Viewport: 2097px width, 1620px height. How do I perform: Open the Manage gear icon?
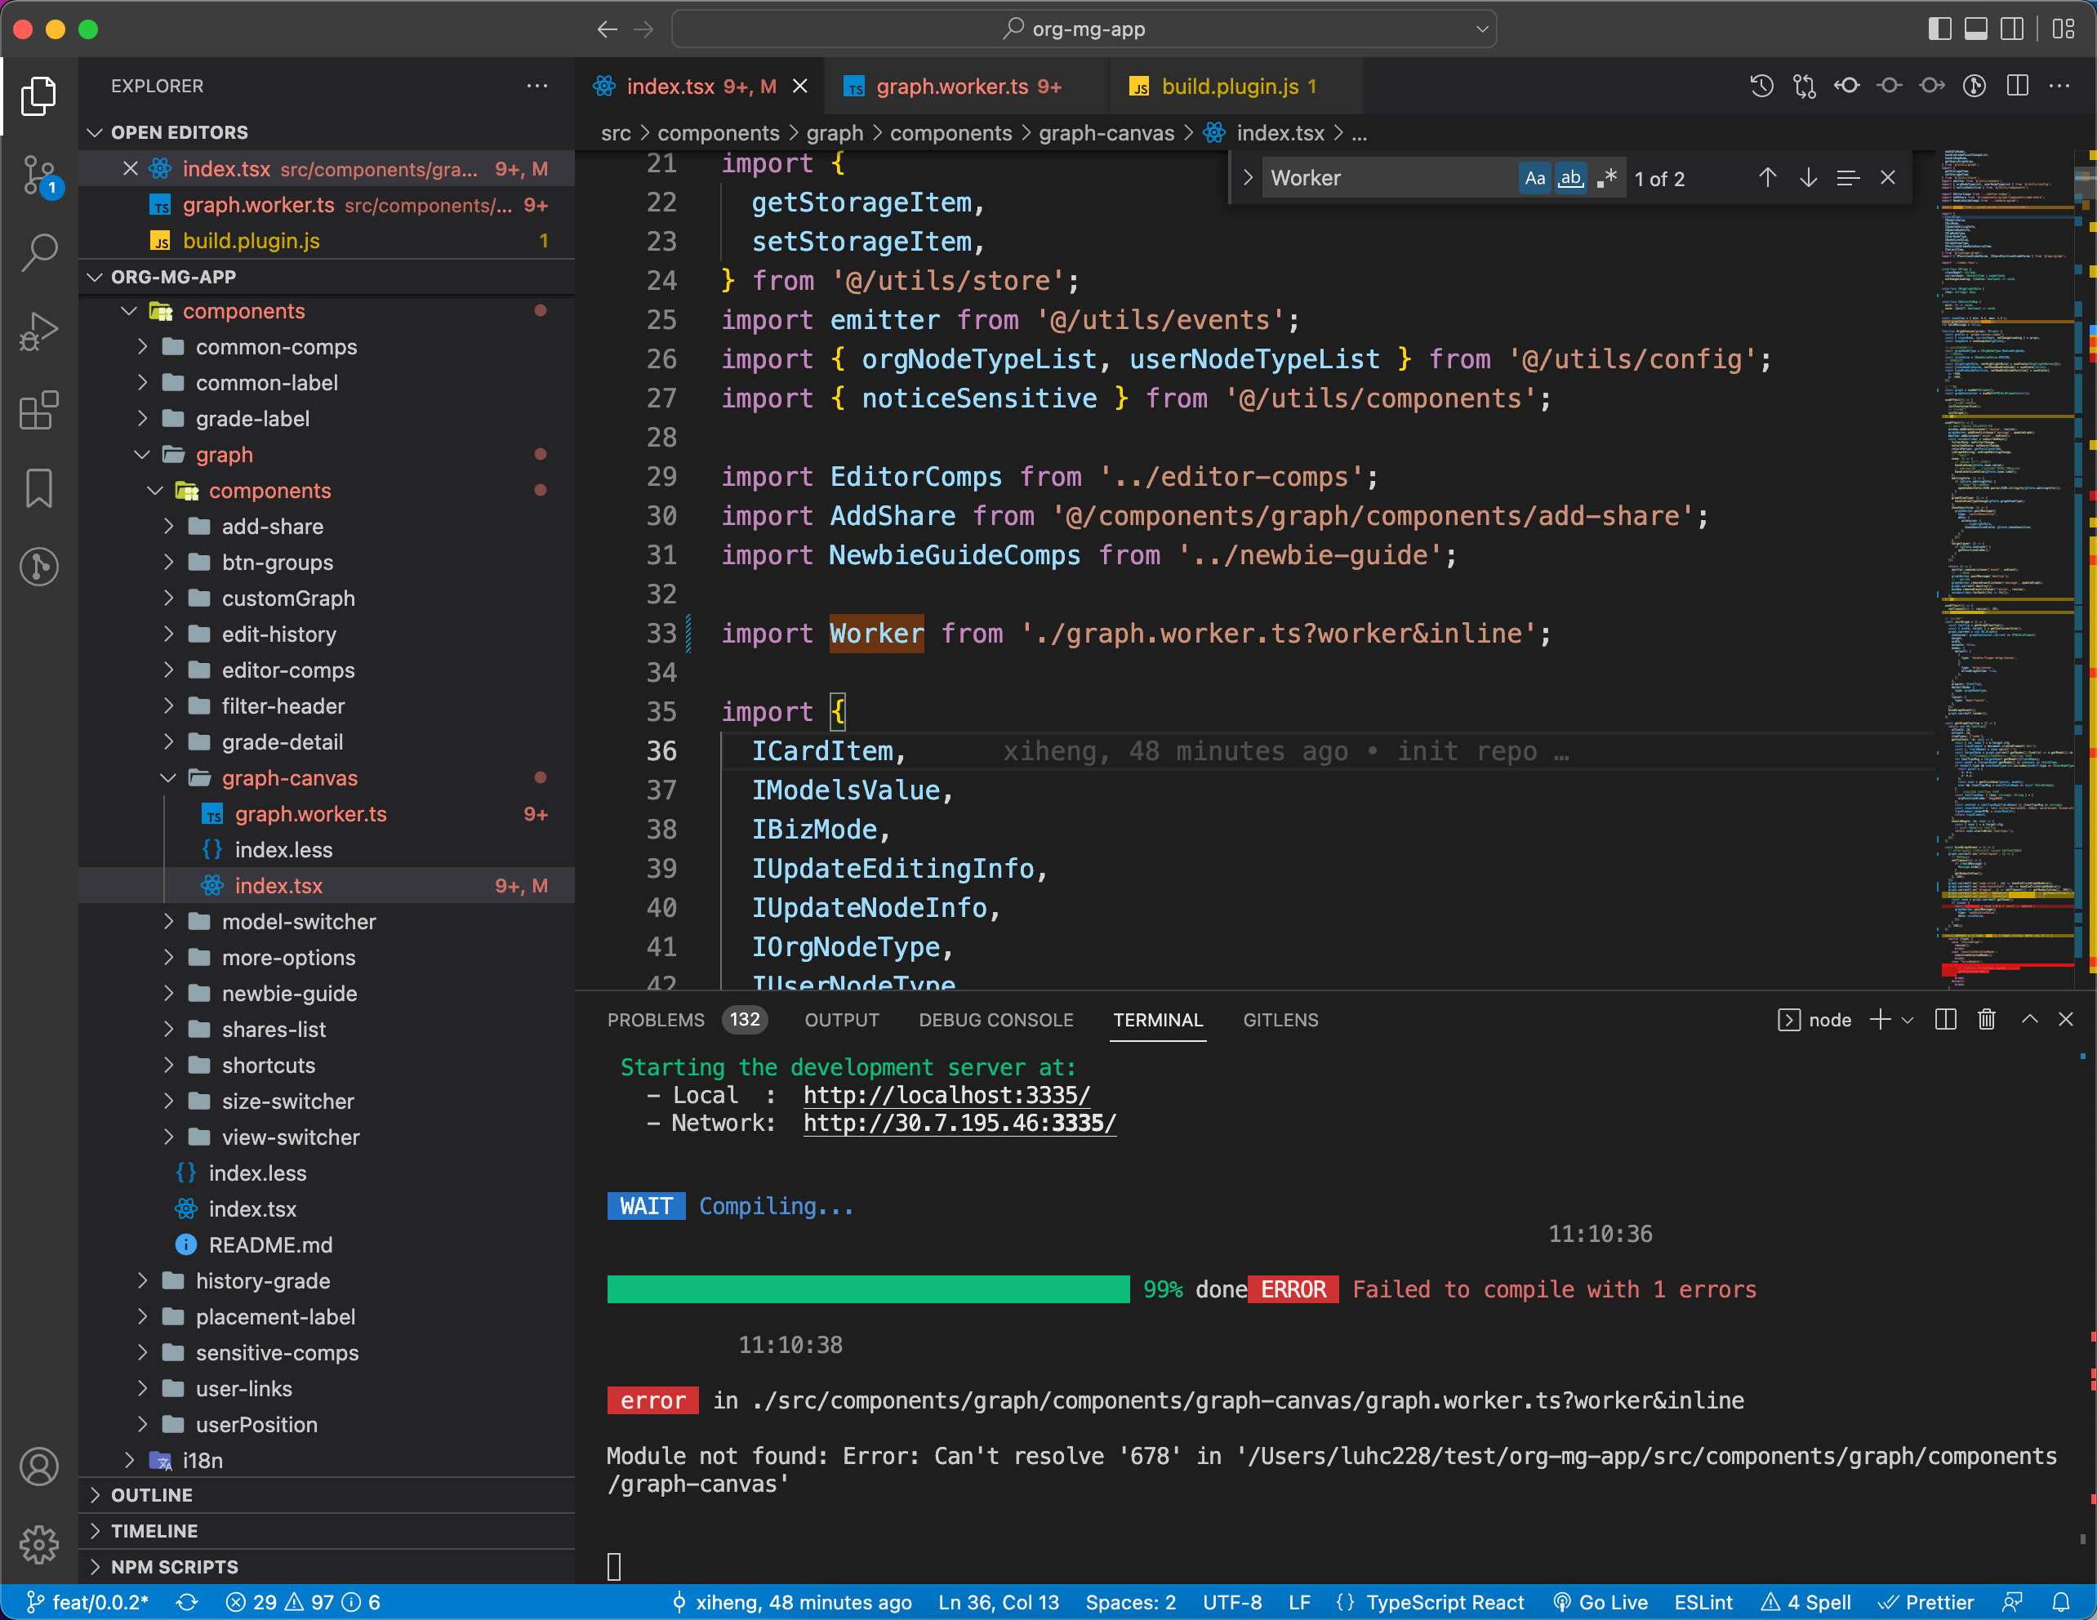point(38,1545)
